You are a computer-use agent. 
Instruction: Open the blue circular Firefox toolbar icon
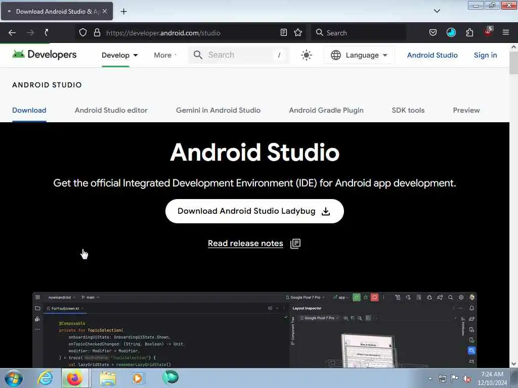[x=451, y=32]
